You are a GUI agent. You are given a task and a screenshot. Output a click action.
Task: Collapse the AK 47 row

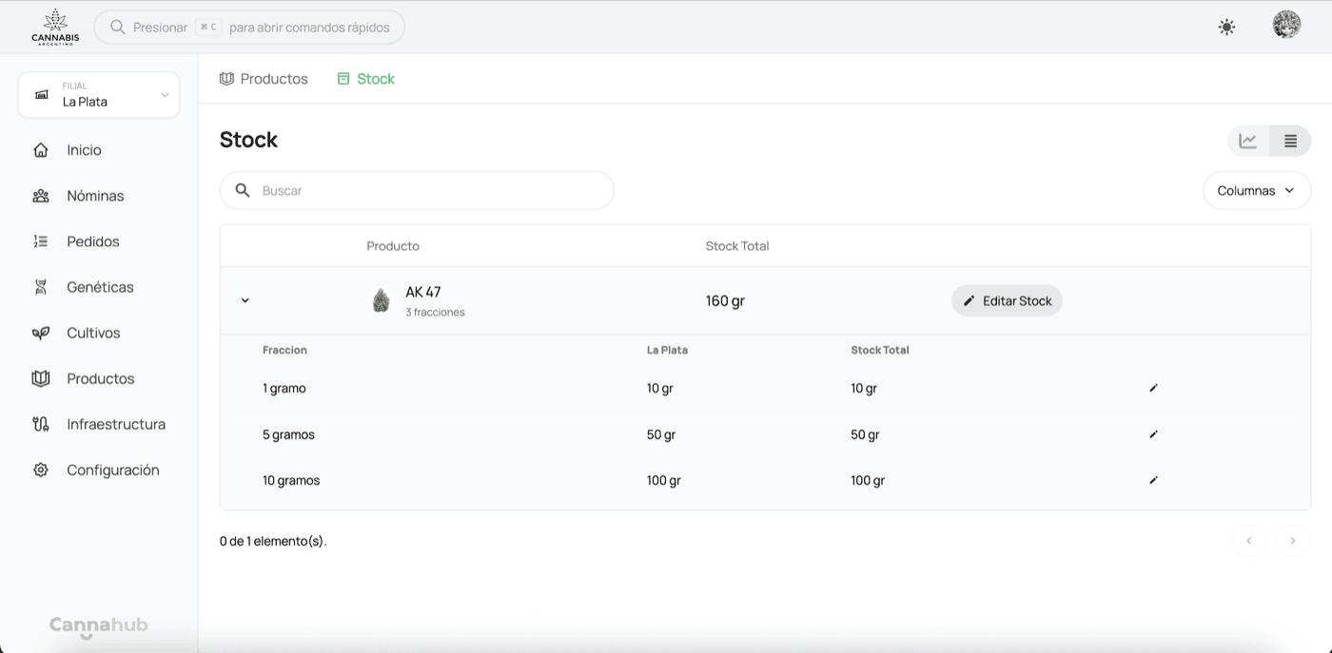[x=245, y=300]
